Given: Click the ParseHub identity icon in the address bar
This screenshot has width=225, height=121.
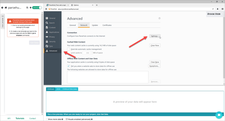Looking at the screenshot, I should coord(53,9).
